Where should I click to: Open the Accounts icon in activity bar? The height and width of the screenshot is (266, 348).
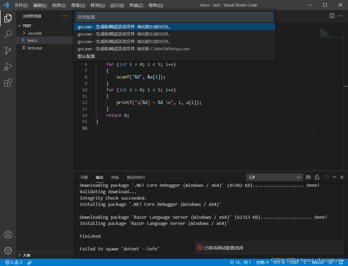pyautogui.click(x=8, y=235)
